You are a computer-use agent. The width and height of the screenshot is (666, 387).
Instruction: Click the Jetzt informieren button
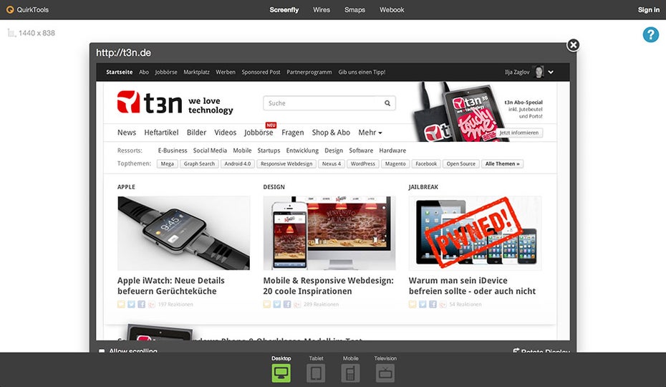tap(518, 133)
